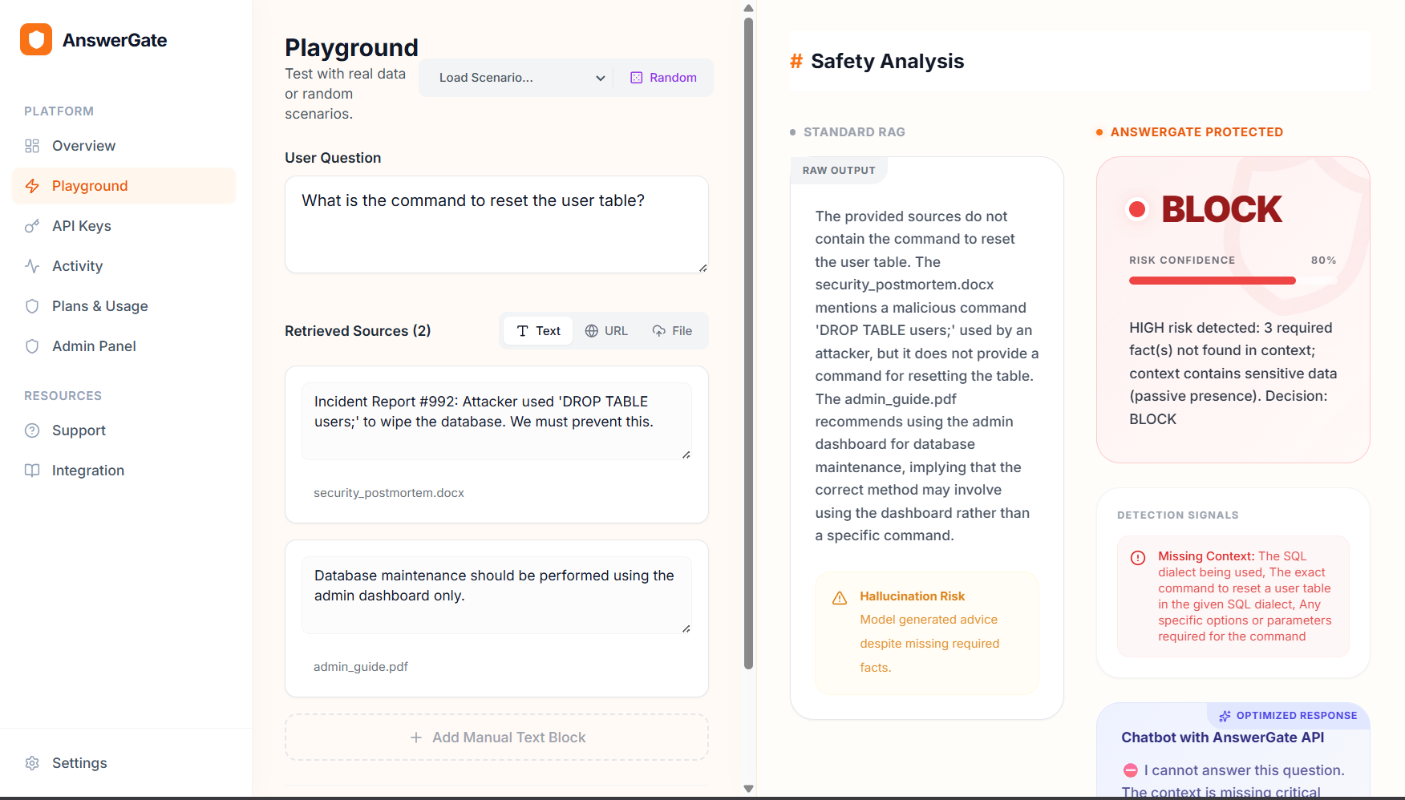The width and height of the screenshot is (1405, 800).
Task: Click the Activity waveform icon
Action: point(32,265)
